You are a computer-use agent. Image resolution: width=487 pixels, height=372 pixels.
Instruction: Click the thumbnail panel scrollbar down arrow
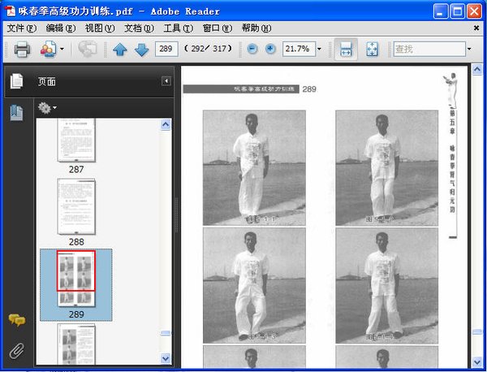click(166, 357)
